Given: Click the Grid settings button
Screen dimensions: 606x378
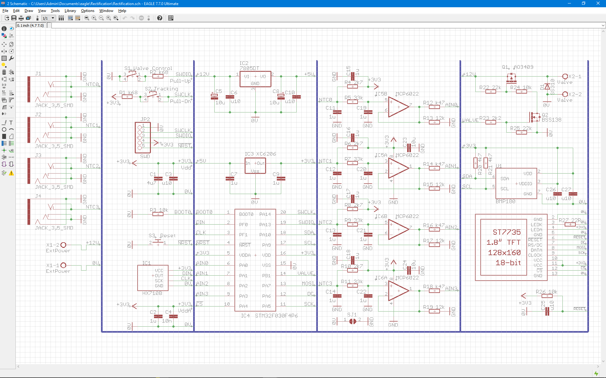Looking at the screenshot, I should tap(171, 18).
